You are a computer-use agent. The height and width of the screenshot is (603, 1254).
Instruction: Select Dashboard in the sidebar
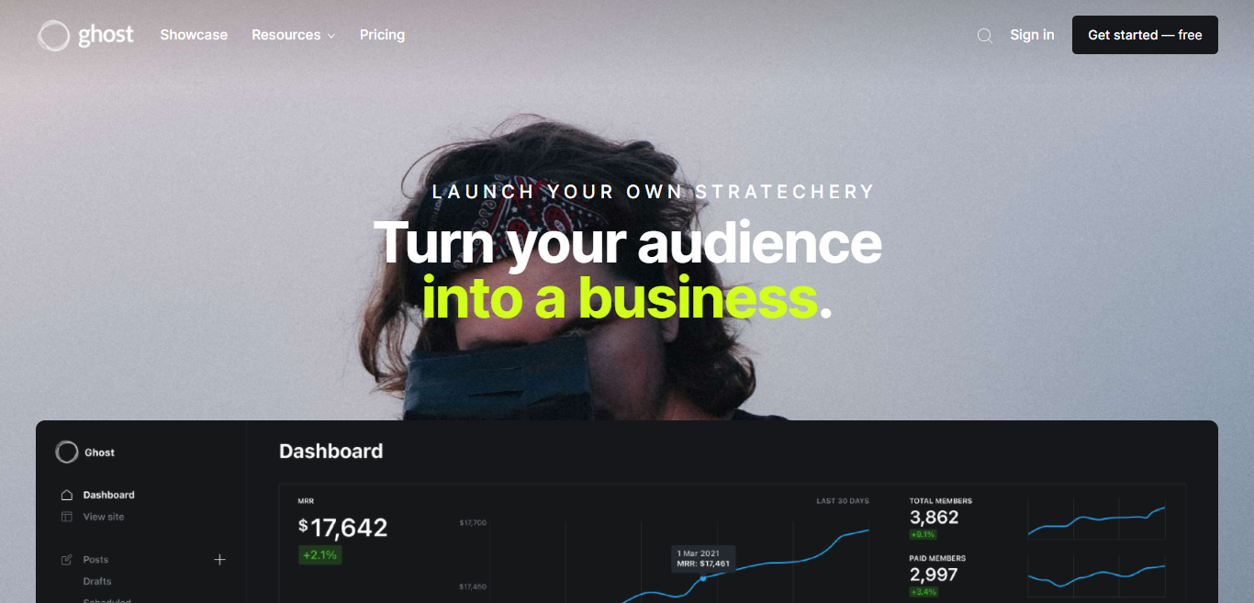[x=108, y=495]
